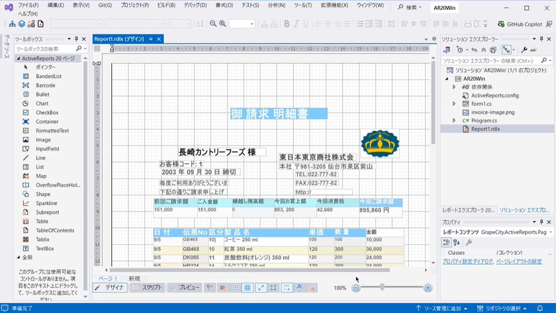Click the スクリプト view button
556x313 pixels.
[x=146, y=288]
